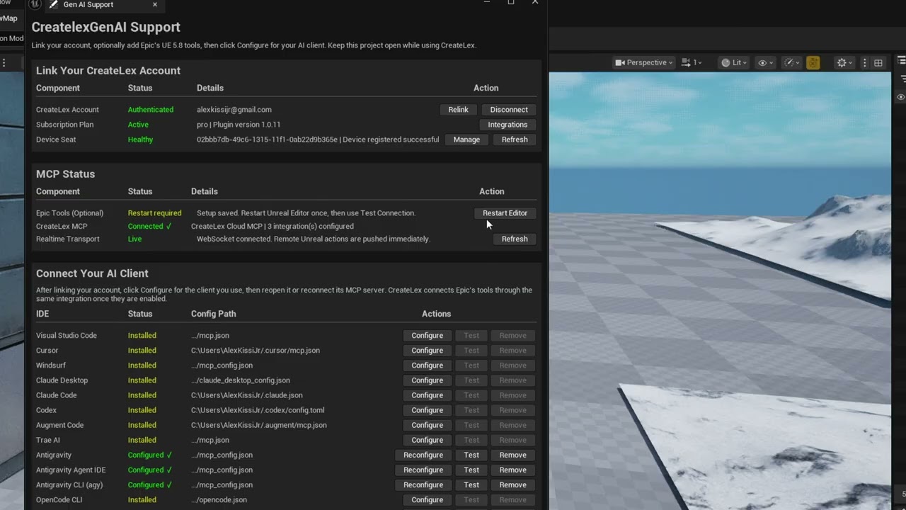Image resolution: width=906 pixels, height=510 pixels.
Task: Click the Cursor mcp.json config path
Action: 256,351
